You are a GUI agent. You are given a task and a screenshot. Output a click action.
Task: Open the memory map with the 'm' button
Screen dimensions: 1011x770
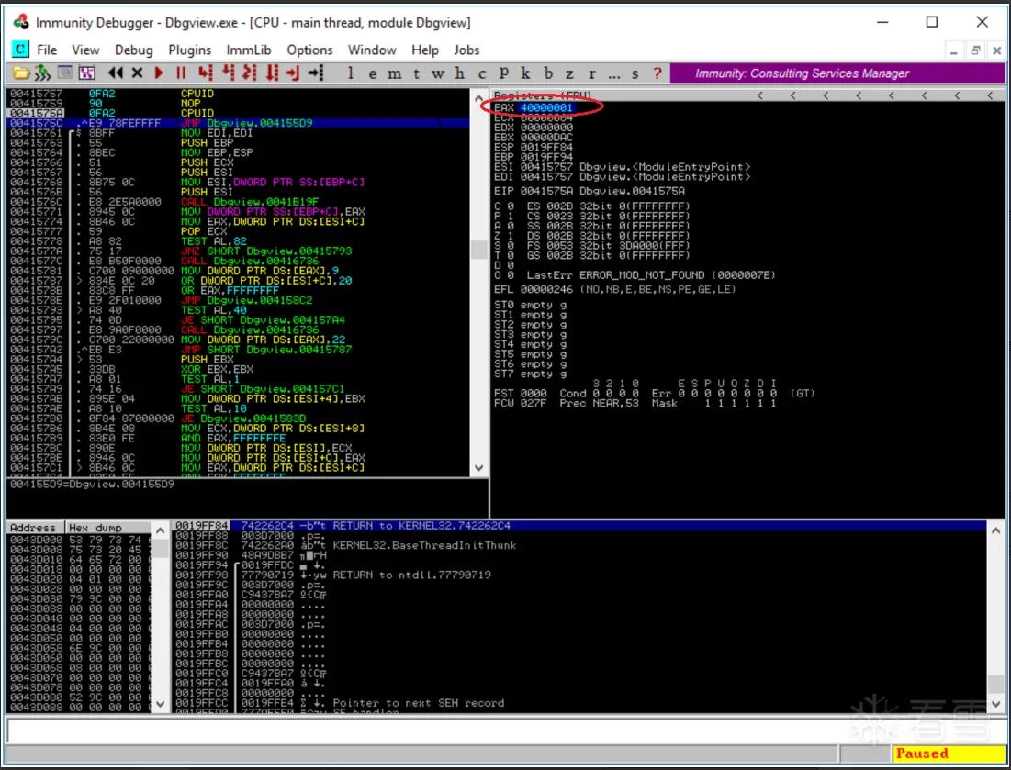pyautogui.click(x=394, y=73)
